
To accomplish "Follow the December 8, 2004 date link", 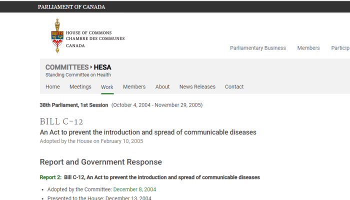I will [134, 189].
